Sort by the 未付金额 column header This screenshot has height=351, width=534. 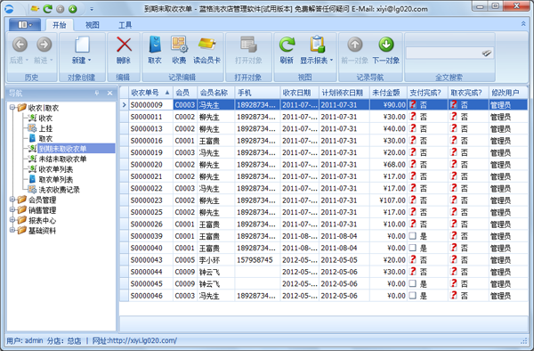tap(388, 93)
